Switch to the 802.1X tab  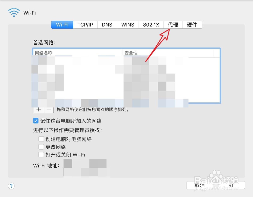[151, 25]
